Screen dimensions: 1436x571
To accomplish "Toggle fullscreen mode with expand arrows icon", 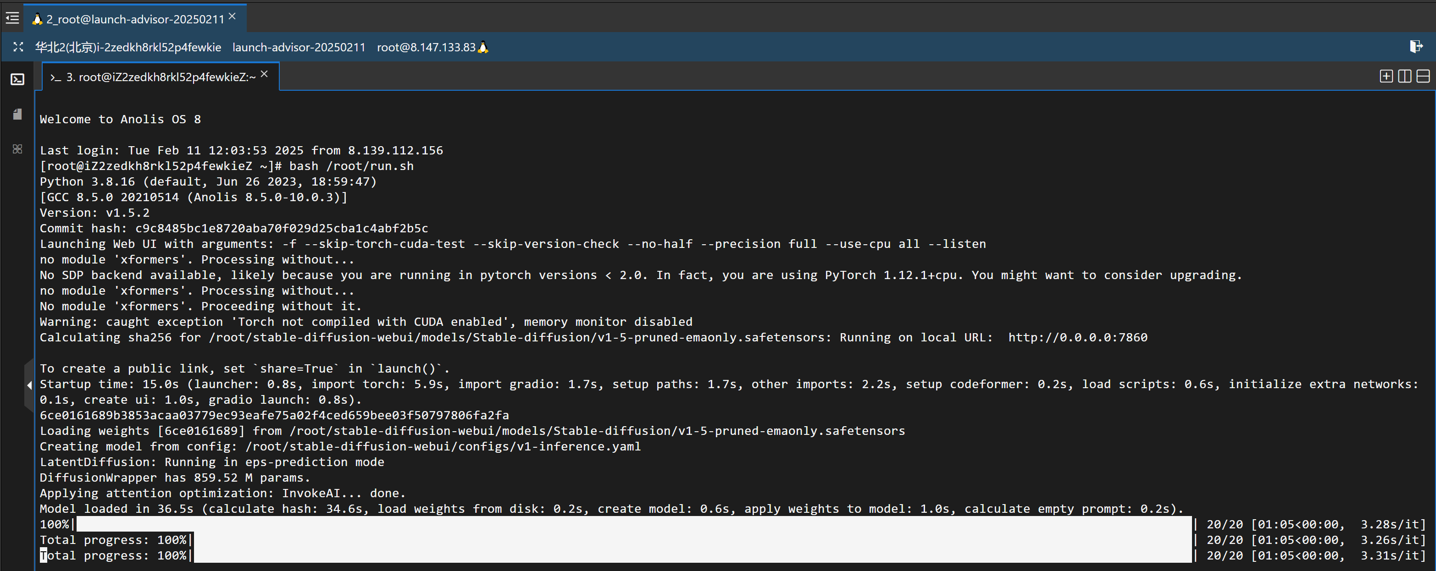I will point(18,47).
